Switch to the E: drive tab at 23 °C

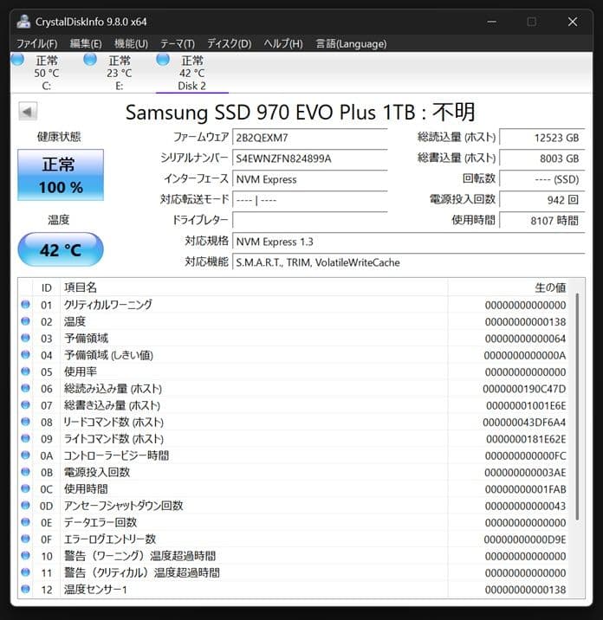click(119, 73)
